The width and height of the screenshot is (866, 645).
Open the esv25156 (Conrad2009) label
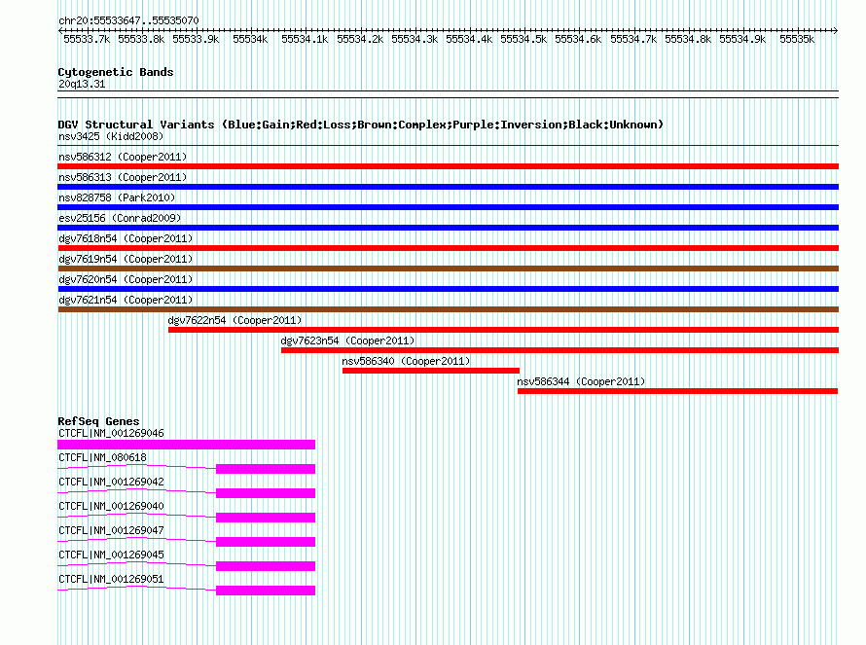click(120, 218)
